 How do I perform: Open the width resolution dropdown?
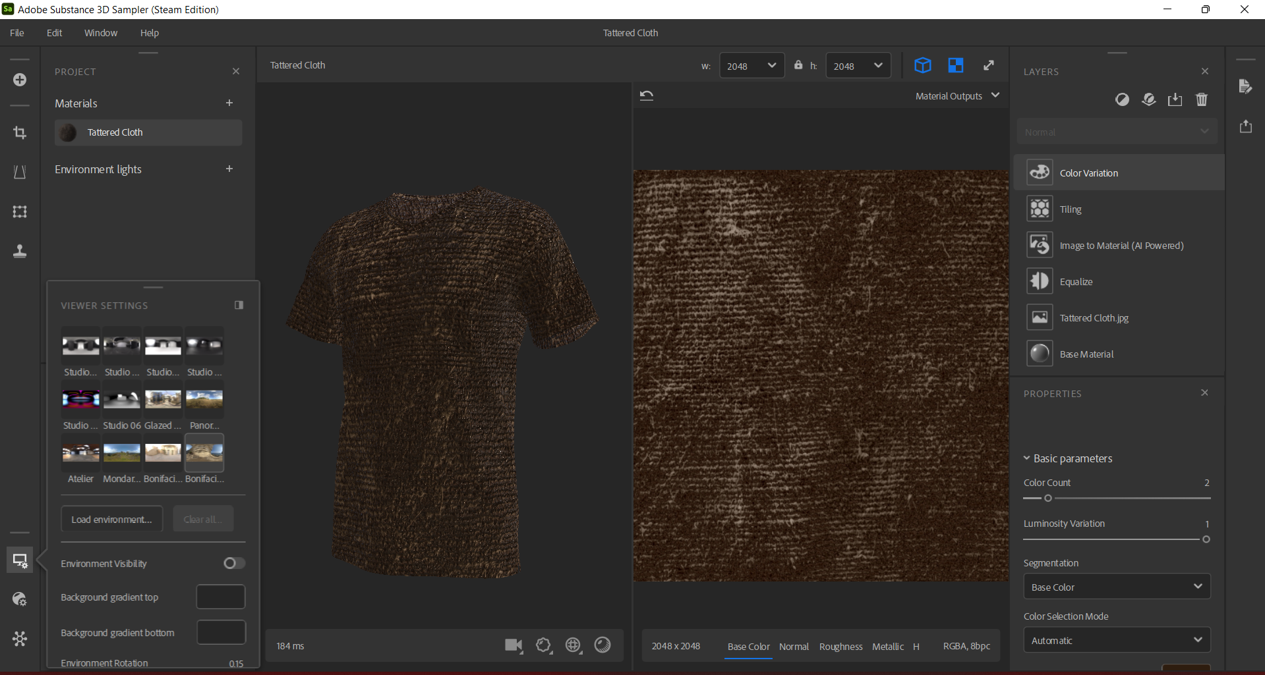click(751, 66)
